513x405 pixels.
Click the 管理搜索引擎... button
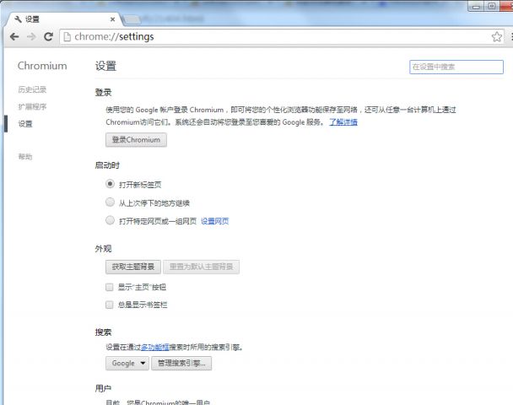(x=181, y=364)
